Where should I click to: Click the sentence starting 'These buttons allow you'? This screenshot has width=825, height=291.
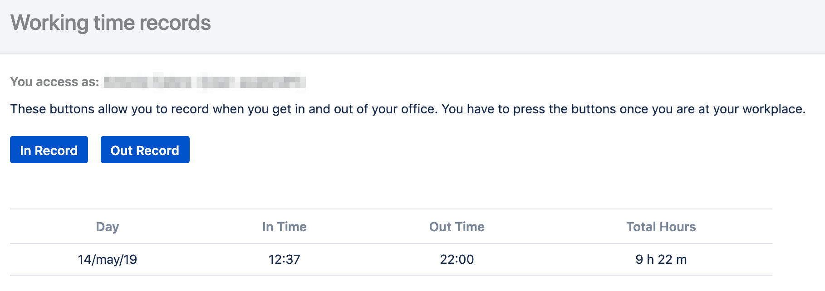click(224, 109)
